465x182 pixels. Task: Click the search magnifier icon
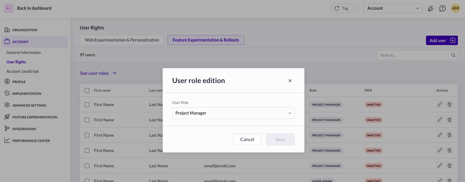[453, 55]
